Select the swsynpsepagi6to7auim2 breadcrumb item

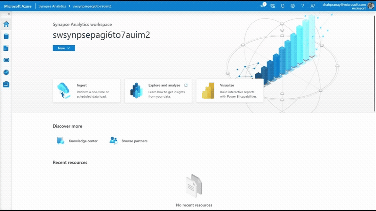click(92, 6)
